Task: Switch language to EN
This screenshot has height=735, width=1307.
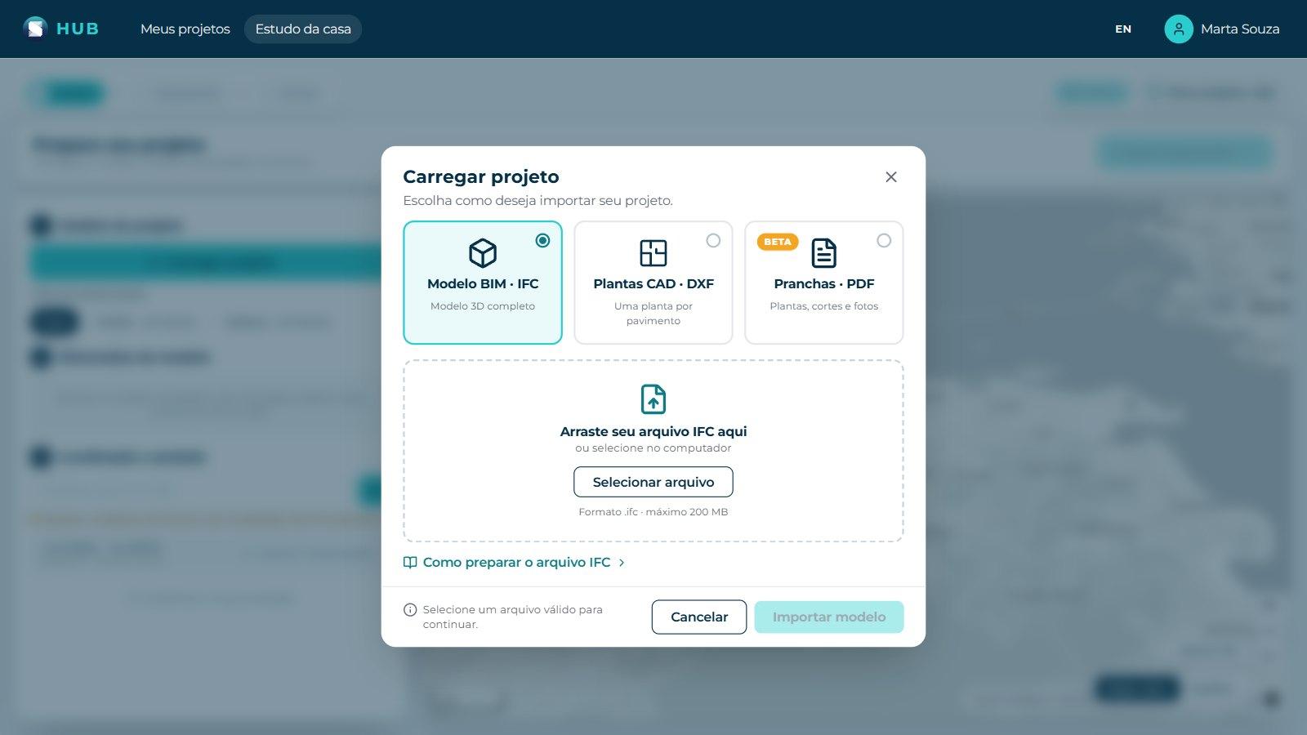Action: 1123,29
